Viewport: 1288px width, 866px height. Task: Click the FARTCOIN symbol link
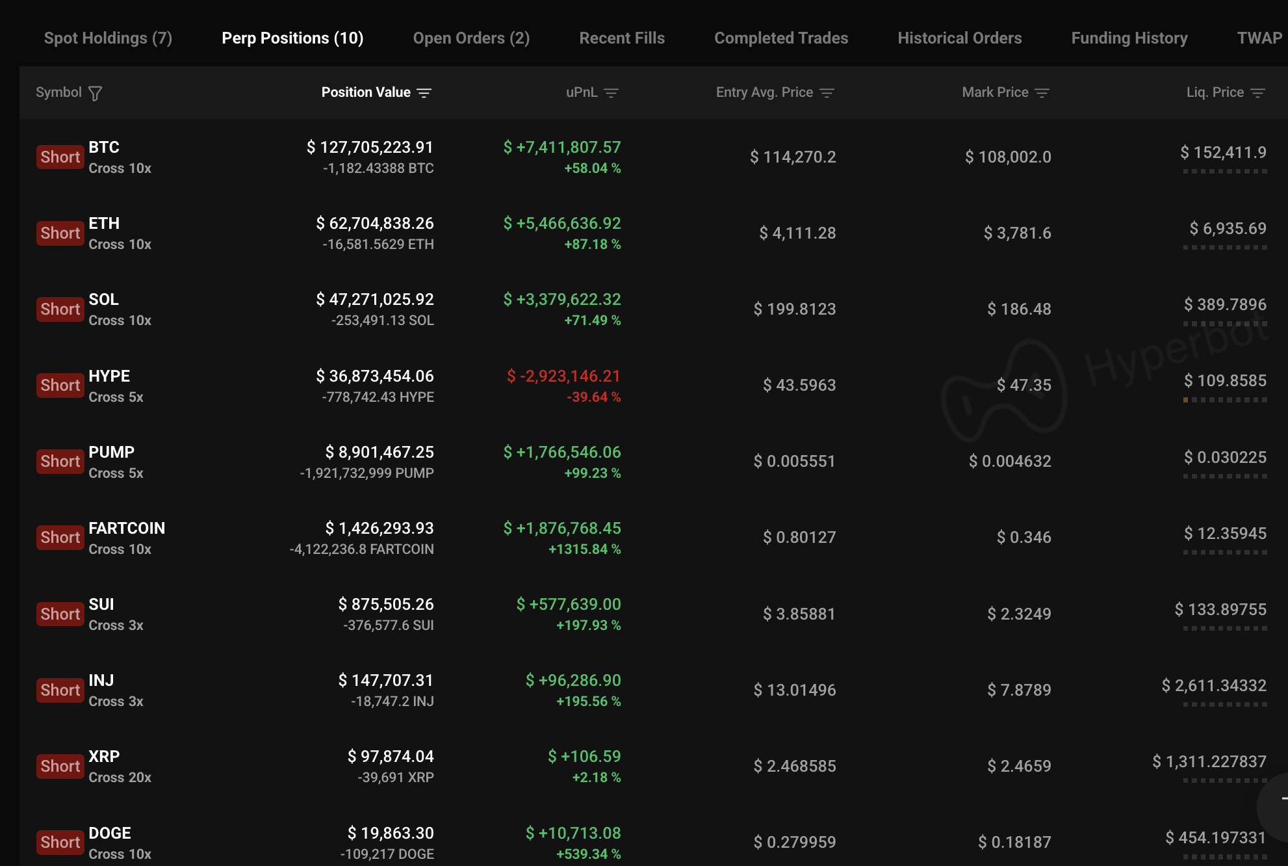[127, 528]
